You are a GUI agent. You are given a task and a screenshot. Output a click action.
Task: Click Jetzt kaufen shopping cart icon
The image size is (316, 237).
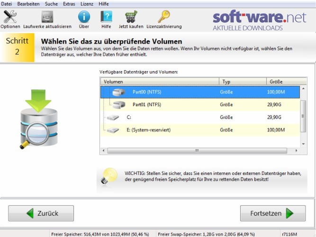[x=131, y=17]
